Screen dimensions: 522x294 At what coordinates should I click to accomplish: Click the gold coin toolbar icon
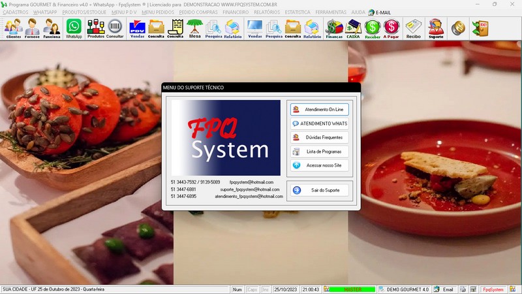[x=458, y=27]
